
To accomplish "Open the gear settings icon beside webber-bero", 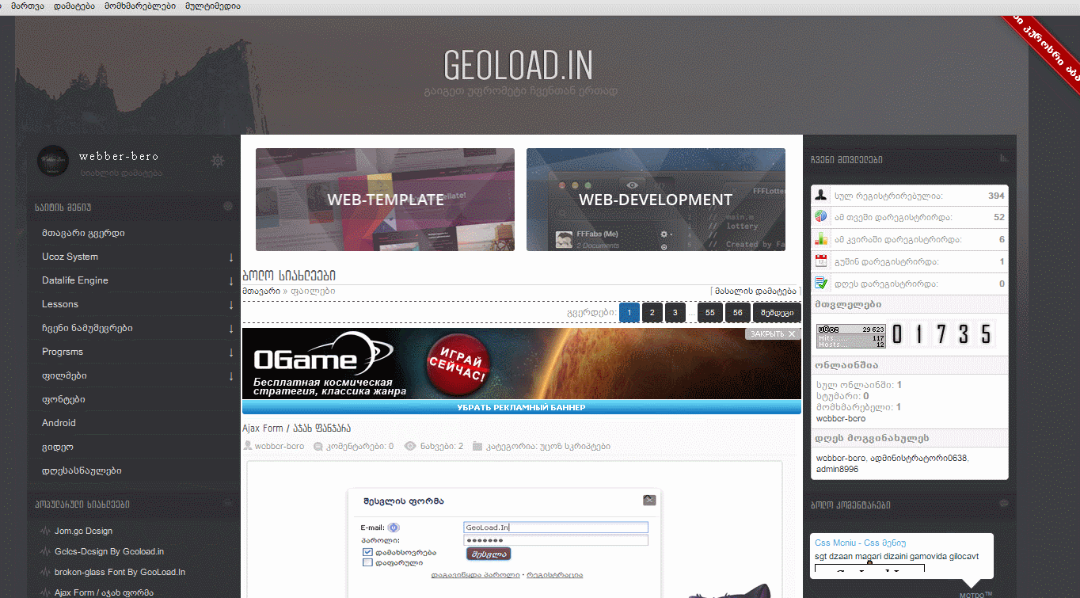I will point(218,162).
